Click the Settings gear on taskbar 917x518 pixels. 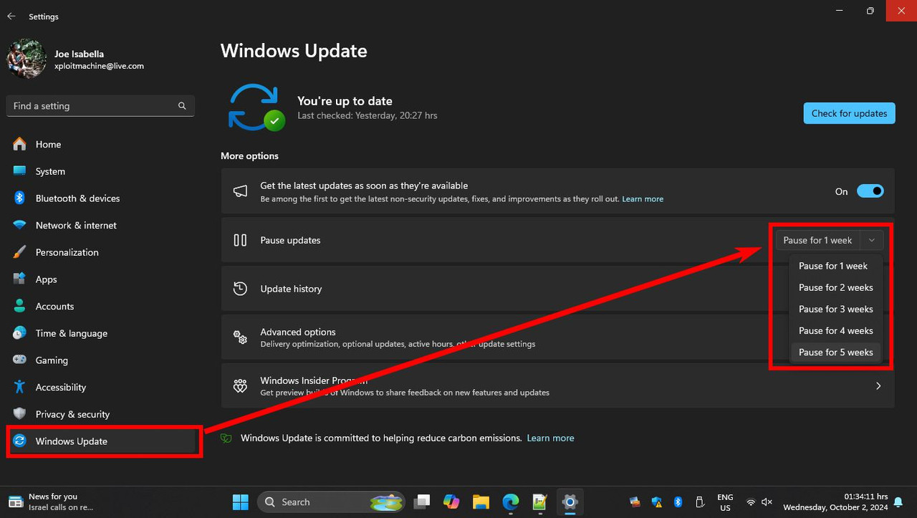pos(570,502)
